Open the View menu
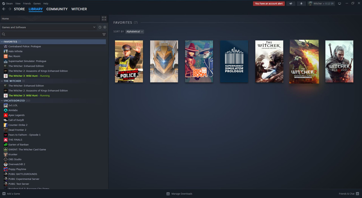Viewport: 362px width, 198px height. pyautogui.click(x=18, y=3)
